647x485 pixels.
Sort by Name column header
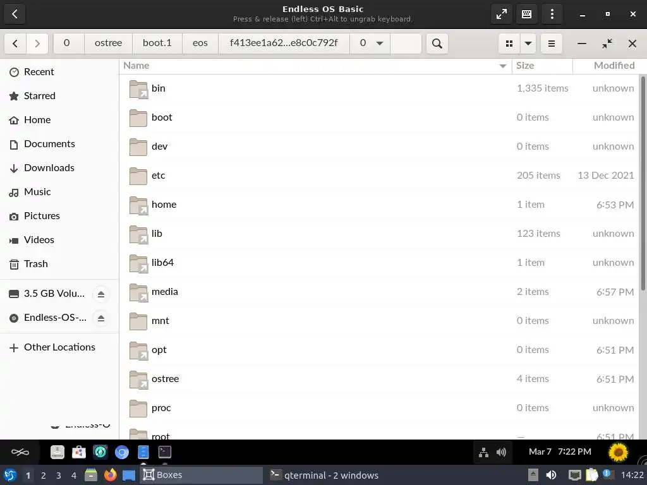[x=315, y=66]
